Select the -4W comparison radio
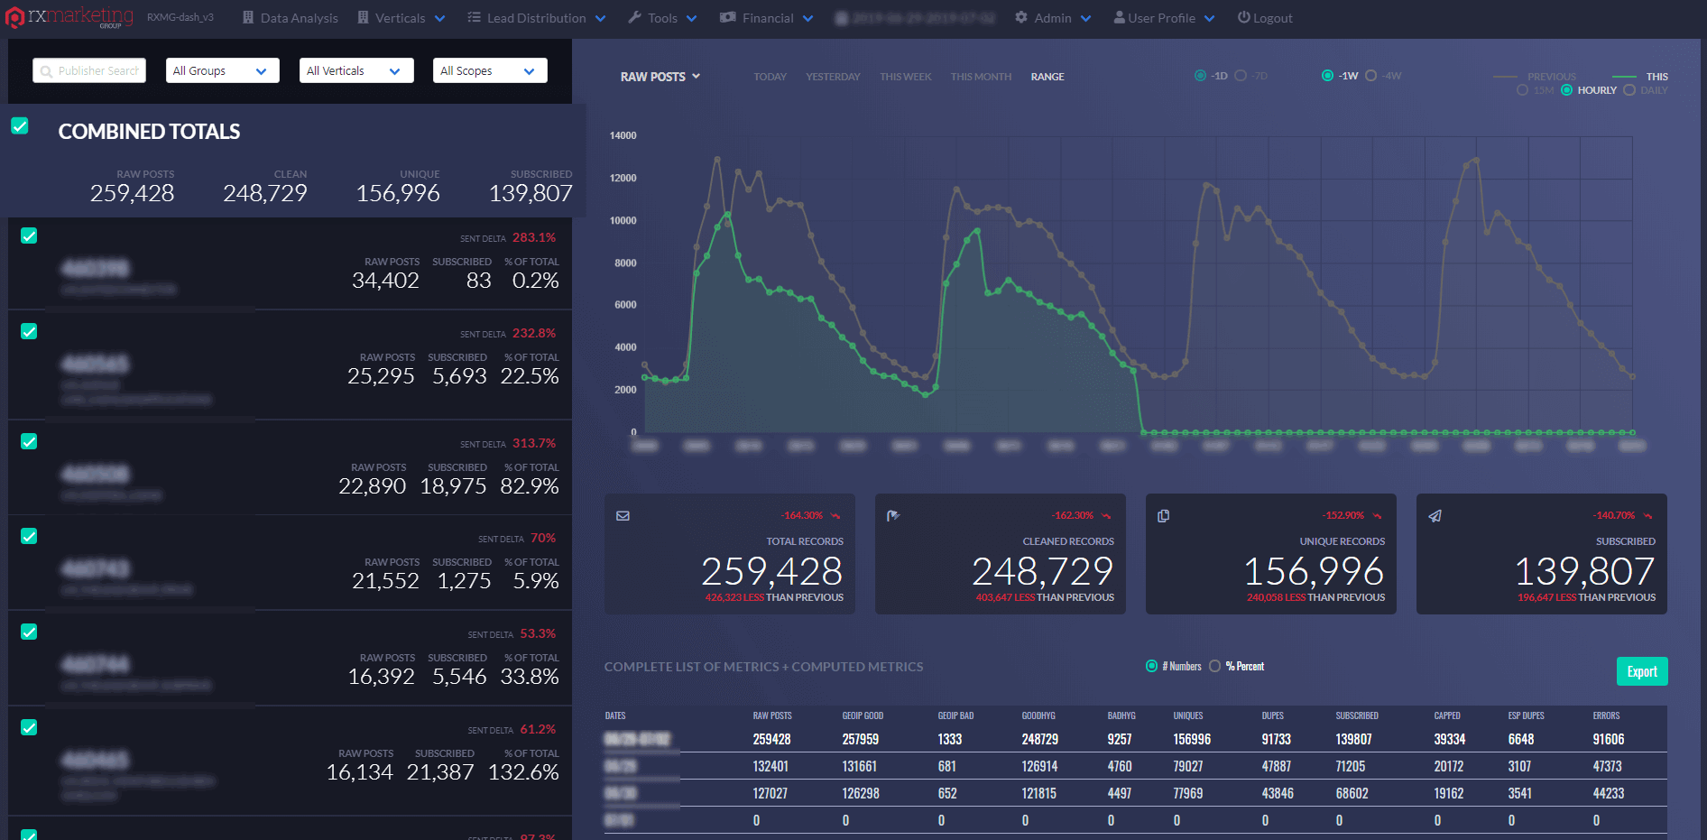This screenshot has width=1707, height=840. (x=1370, y=76)
